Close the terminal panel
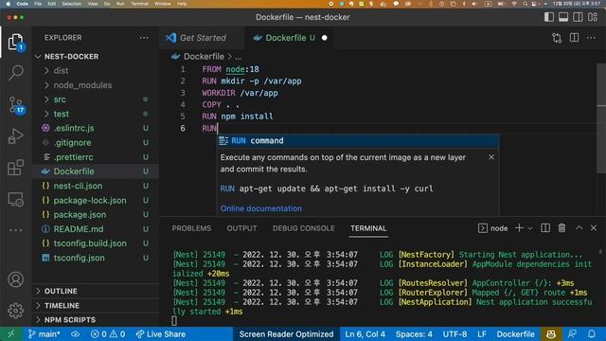The width and height of the screenshot is (606, 341). tap(594, 228)
